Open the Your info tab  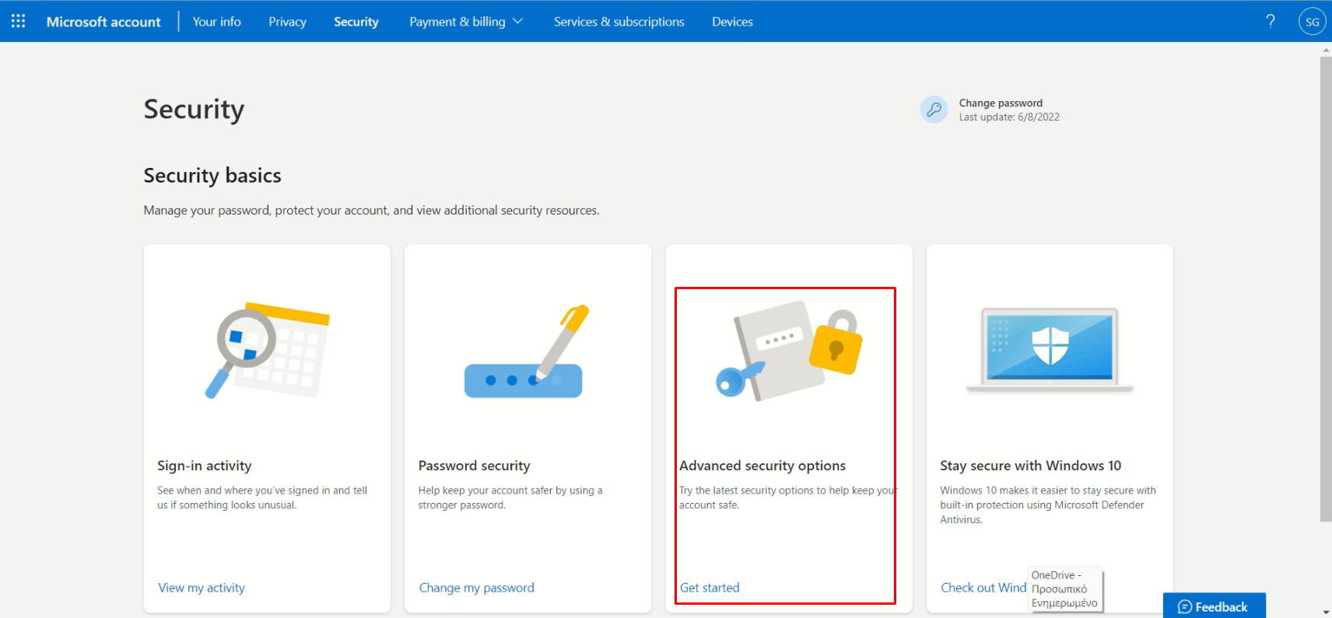[x=217, y=22]
